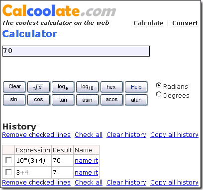Viewport: 203px width, 190px height.
Task: Click top 'Copy all history' link
Action: point(174,135)
